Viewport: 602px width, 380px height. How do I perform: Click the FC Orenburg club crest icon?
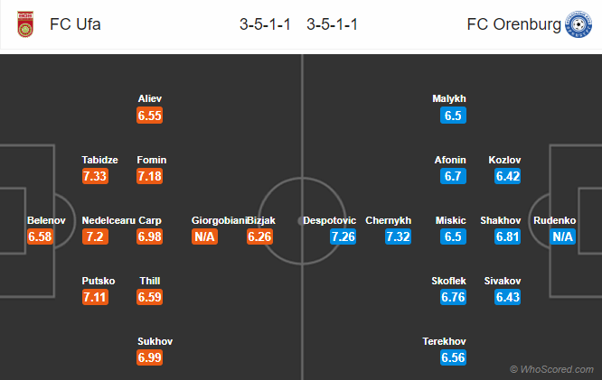[x=578, y=24]
